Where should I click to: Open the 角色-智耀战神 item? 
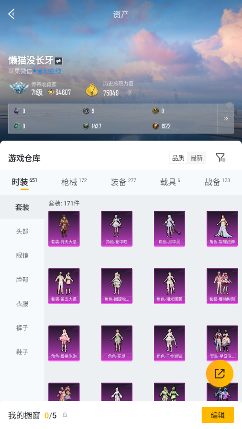(222, 229)
